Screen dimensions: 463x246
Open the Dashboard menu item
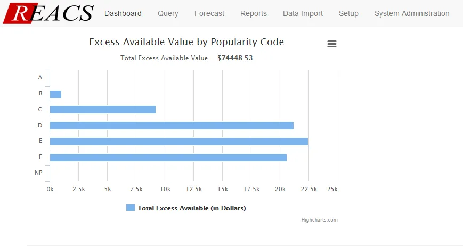coord(123,13)
